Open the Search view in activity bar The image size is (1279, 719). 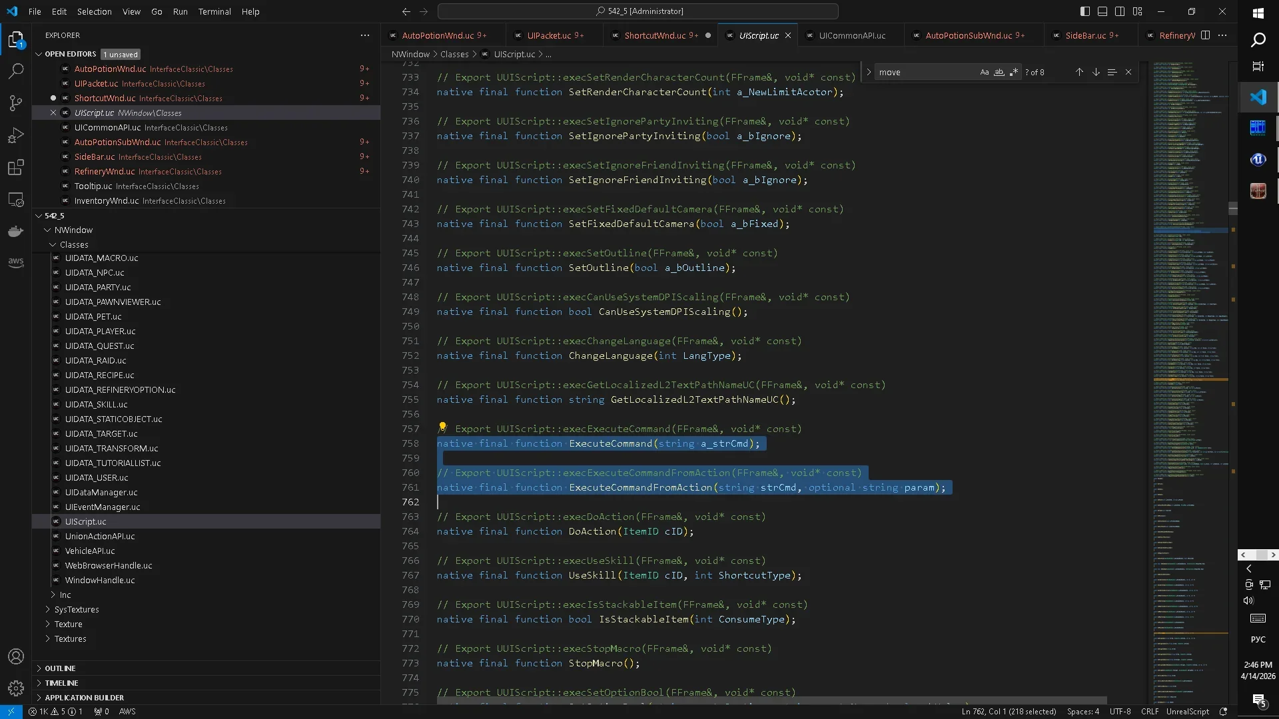(x=16, y=71)
